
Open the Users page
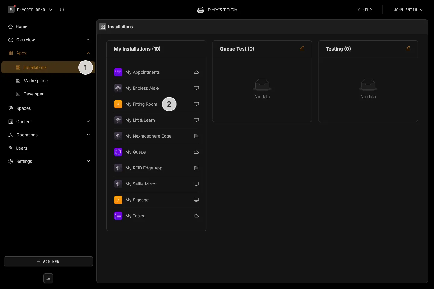pos(48,148)
